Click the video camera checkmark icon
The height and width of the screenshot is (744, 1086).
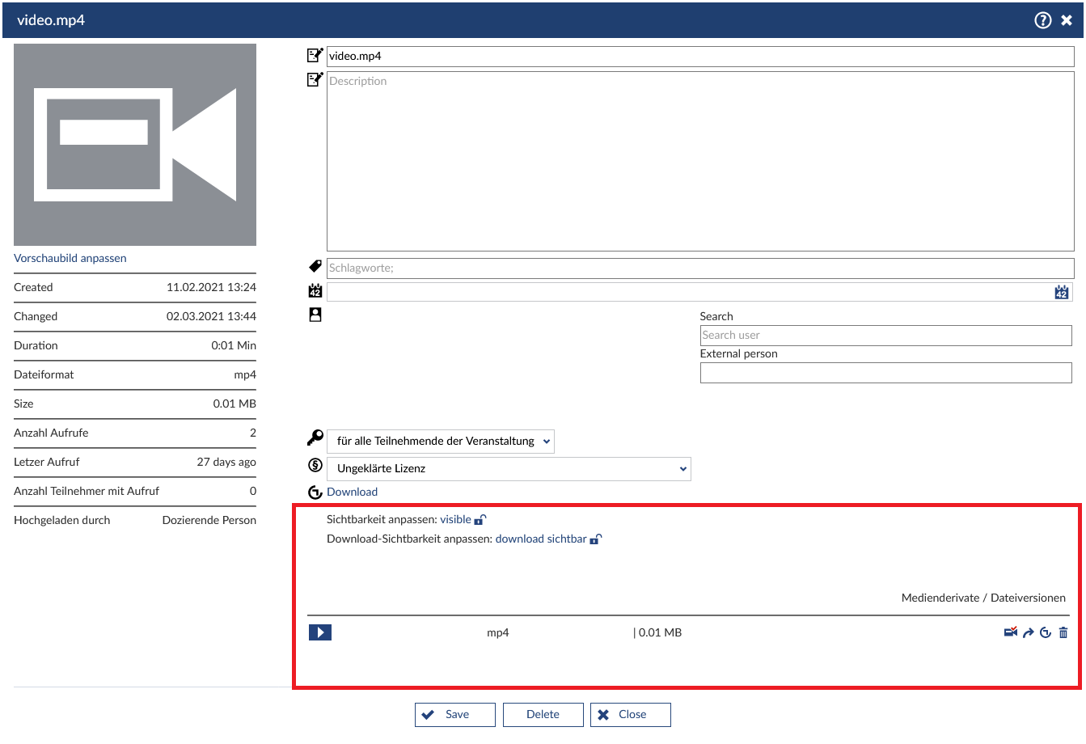[1010, 632]
